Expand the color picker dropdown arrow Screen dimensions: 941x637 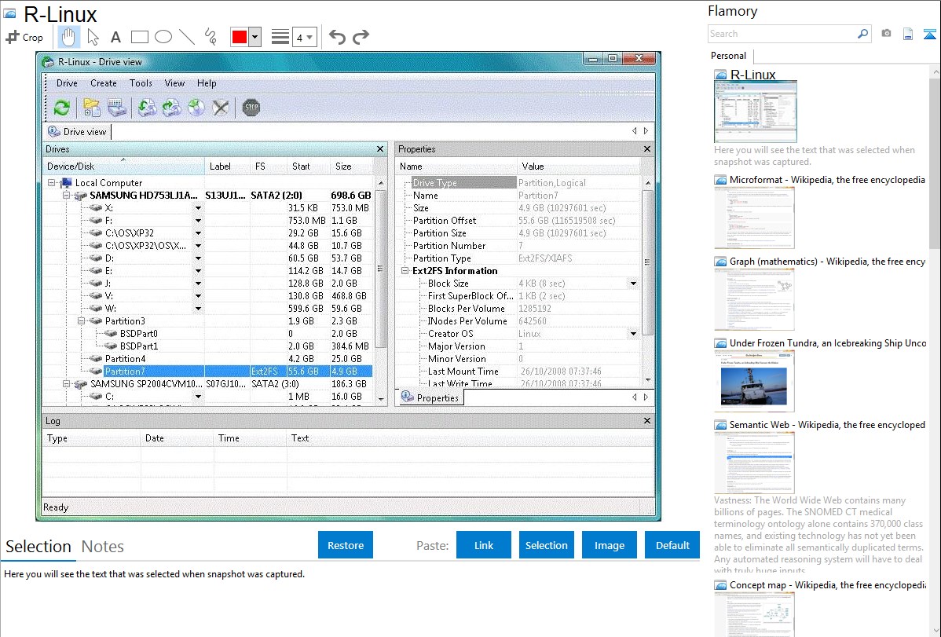click(254, 37)
